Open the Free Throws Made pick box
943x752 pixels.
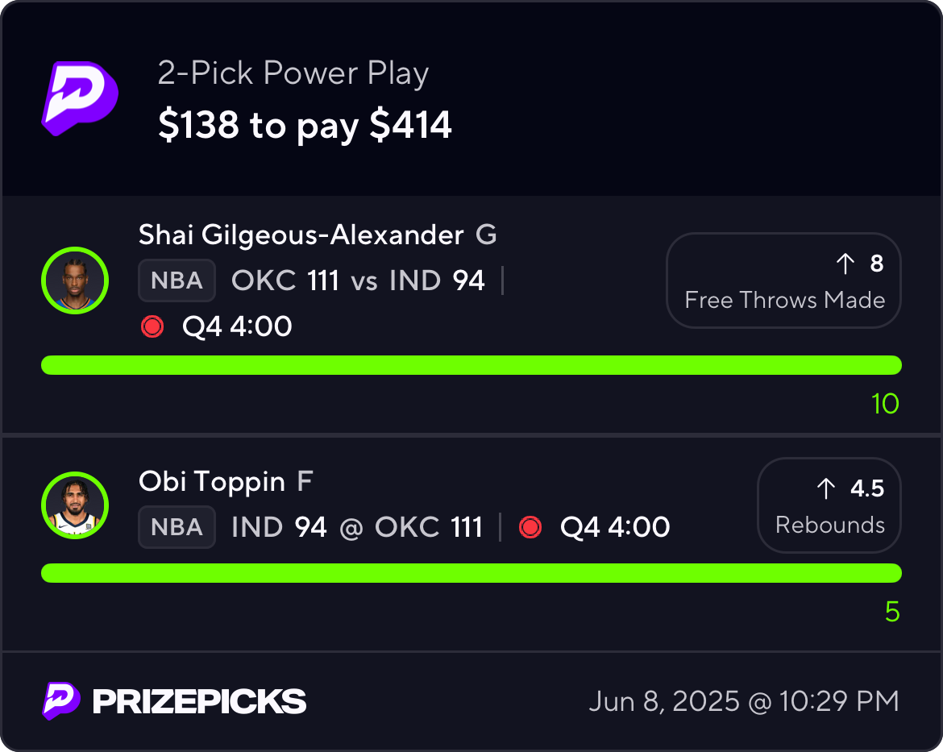(783, 280)
